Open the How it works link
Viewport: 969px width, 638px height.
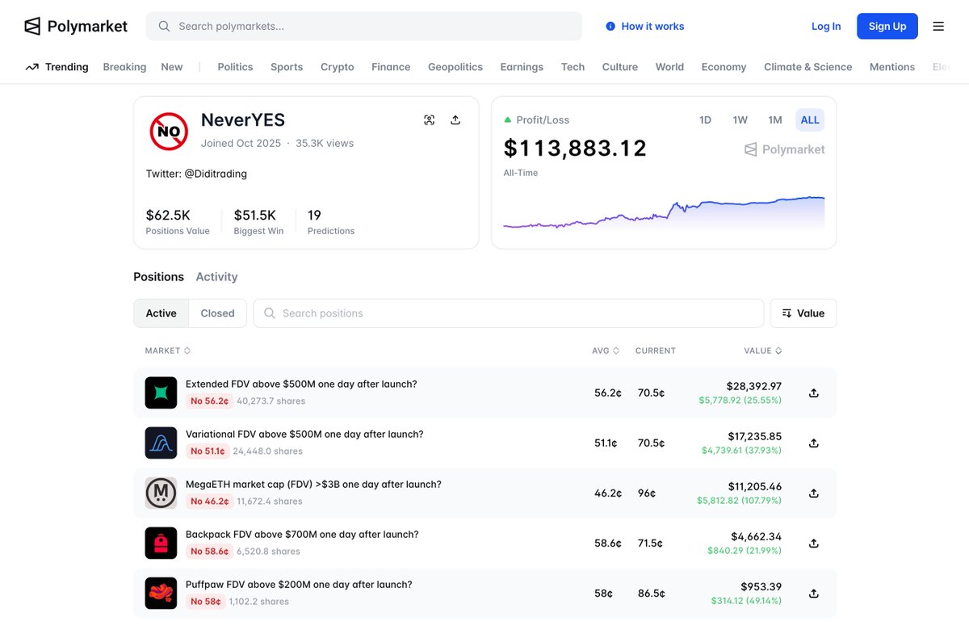tap(645, 27)
